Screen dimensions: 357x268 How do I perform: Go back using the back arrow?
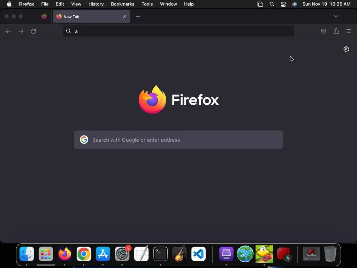(8, 31)
